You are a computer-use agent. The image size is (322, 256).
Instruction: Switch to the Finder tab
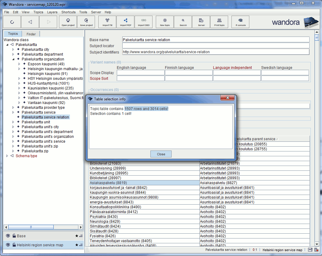[x=31, y=34]
